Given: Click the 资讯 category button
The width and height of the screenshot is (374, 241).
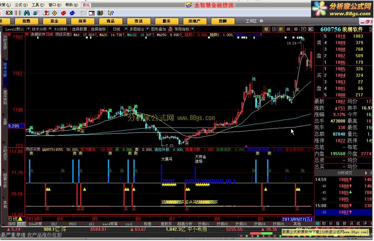Looking at the screenshot, I should click(x=139, y=21).
